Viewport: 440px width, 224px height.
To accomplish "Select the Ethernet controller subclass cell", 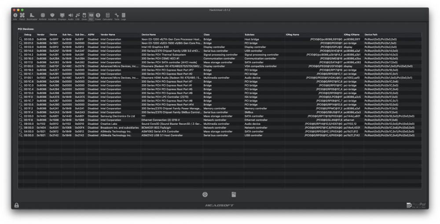I will [256, 120].
